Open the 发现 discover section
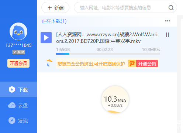Image resolution: width=183 pixels, height=133 pixels. [x=18, y=120]
